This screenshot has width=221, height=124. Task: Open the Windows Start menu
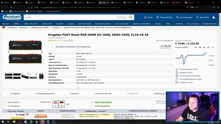pyautogui.click(x=2, y=122)
